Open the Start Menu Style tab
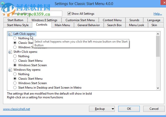Image resolution: width=166 pixels, height=117 pixels. pyautogui.click(x=18, y=25)
